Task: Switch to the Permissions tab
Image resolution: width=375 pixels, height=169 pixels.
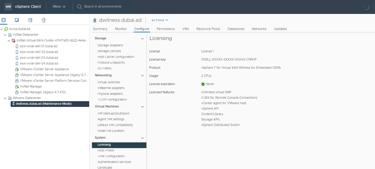Action: click(x=166, y=29)
